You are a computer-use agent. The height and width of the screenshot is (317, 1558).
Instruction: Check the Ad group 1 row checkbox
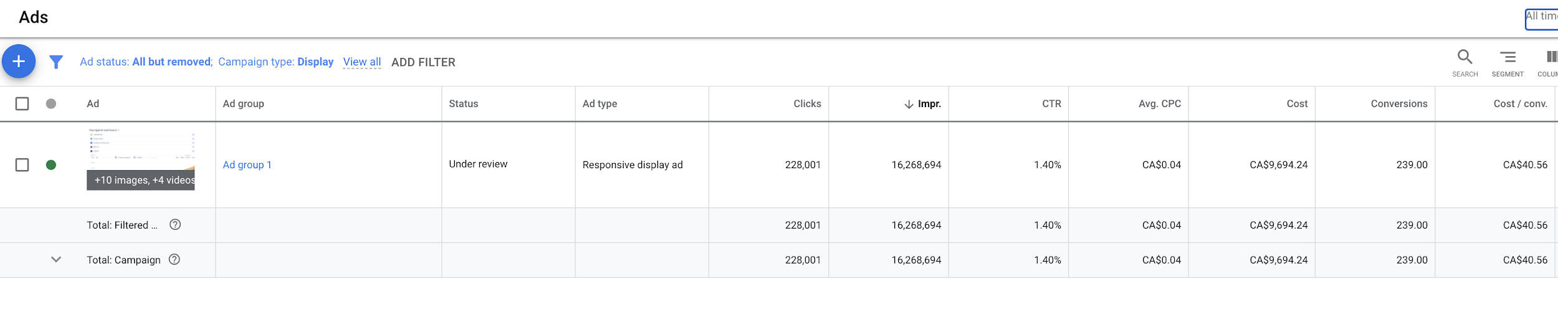(x=22, y=165)
